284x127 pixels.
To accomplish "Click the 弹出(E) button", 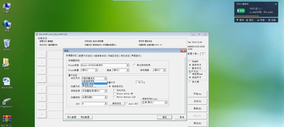I will coord(197,124).
